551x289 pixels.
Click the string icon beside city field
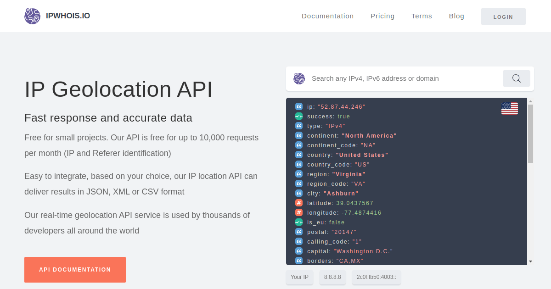click(x=299, y=193)
